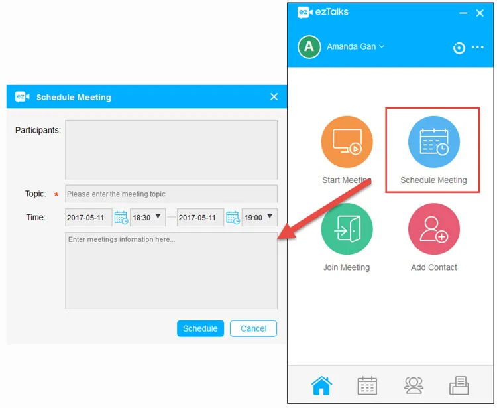The height and width of the screenshot is (408, 497).
Task: Click the meeting Topic input field
Action: (171, 194)
